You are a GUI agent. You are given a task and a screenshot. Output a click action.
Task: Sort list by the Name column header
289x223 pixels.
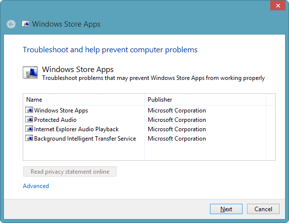pos(83,100)
